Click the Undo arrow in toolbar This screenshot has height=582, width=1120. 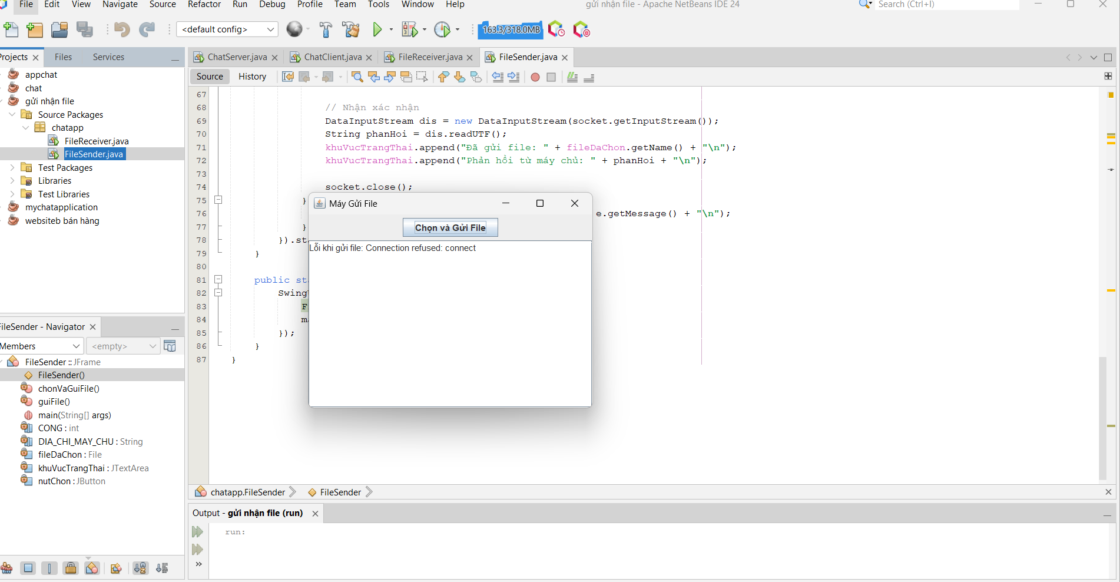point(122,29)
